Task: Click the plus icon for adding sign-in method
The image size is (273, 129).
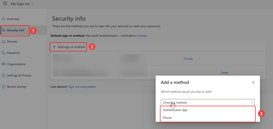Action: 54,47
